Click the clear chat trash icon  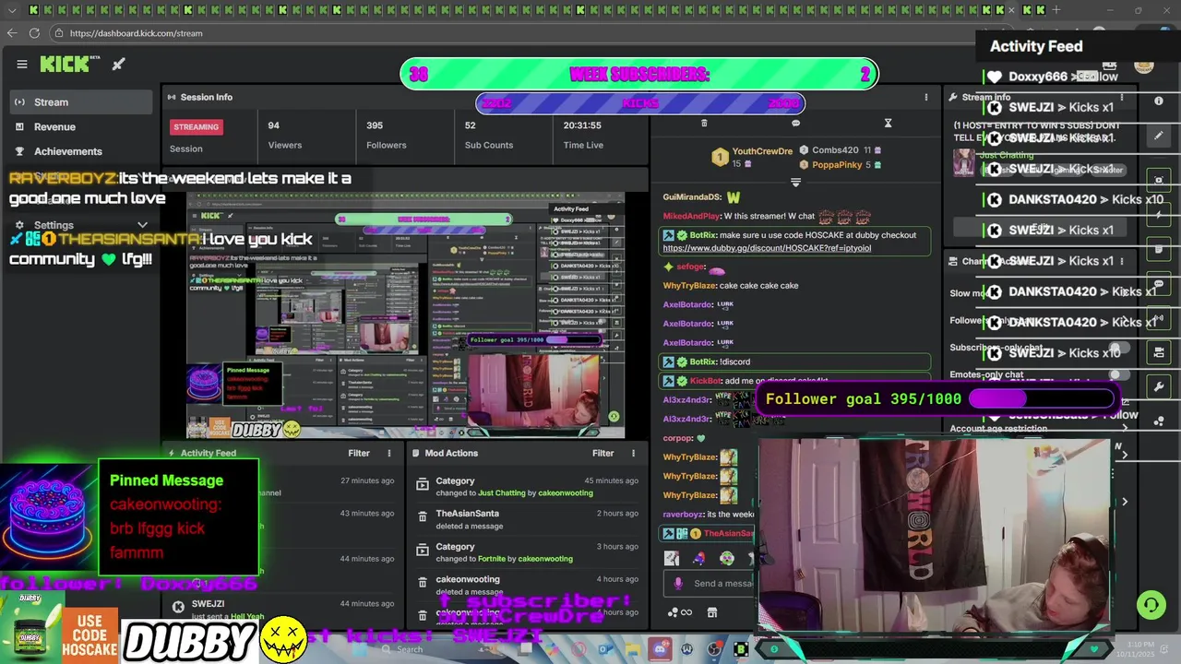pyautogui.click(x=704, y=123)
